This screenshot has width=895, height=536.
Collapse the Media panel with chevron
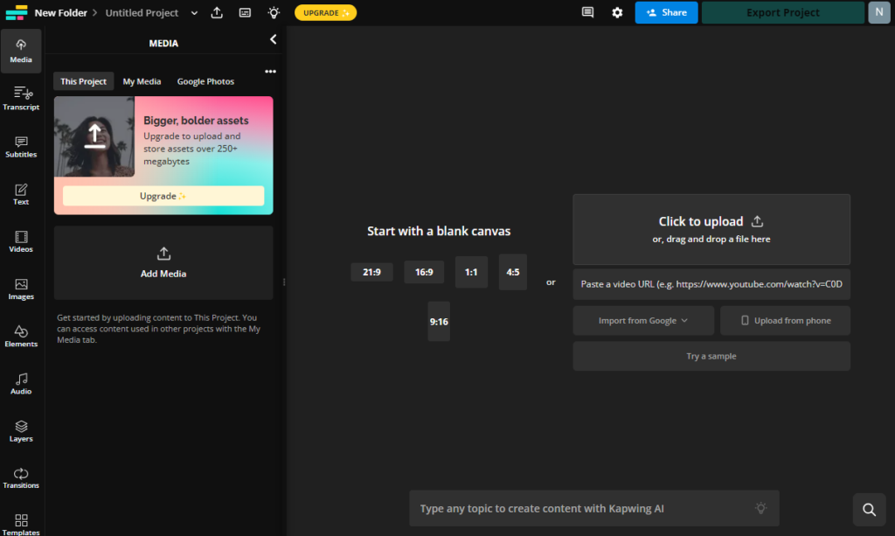pos(273,39)
